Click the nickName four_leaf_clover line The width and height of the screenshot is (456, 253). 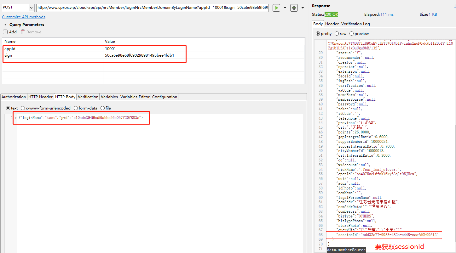(x=369, y=169)
